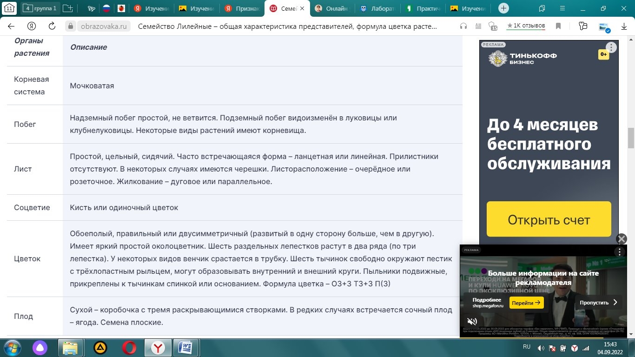Image resolution: width=635 pixels, height=357 pixels.
Task: Switch input language via RU indicator
Action: coord(527,347)
